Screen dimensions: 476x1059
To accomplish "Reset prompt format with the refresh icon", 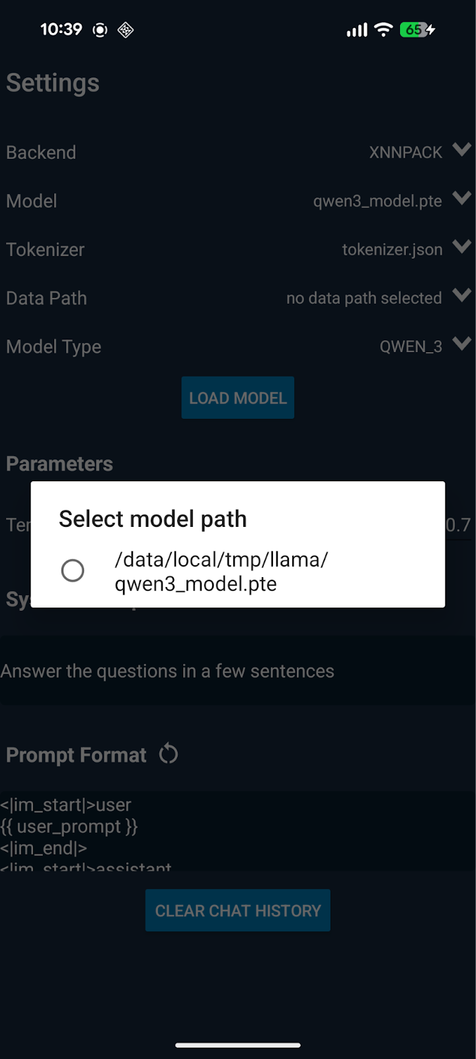I will 169,754.
